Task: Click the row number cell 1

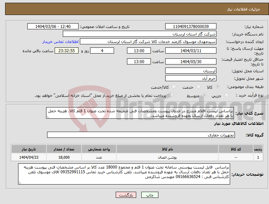Action: (x=258, y=157)
